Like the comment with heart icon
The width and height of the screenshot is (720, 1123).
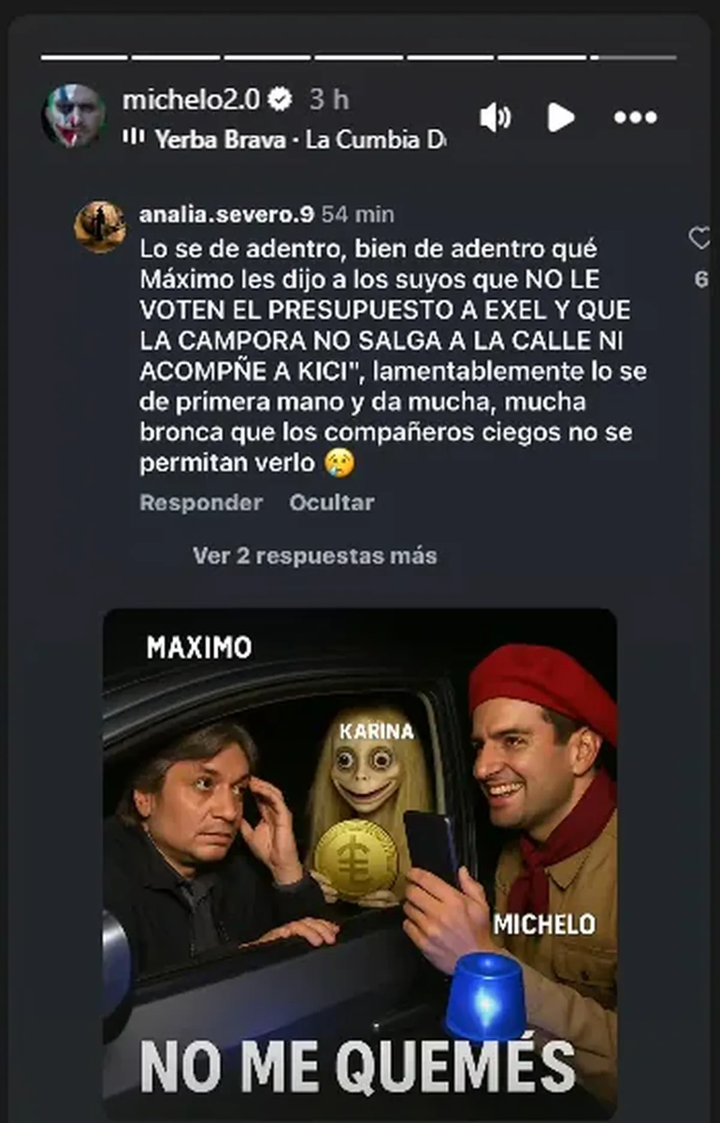699,238
